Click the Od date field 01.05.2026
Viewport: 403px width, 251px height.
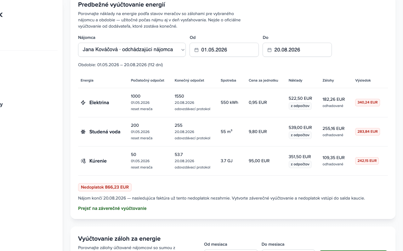224,50
